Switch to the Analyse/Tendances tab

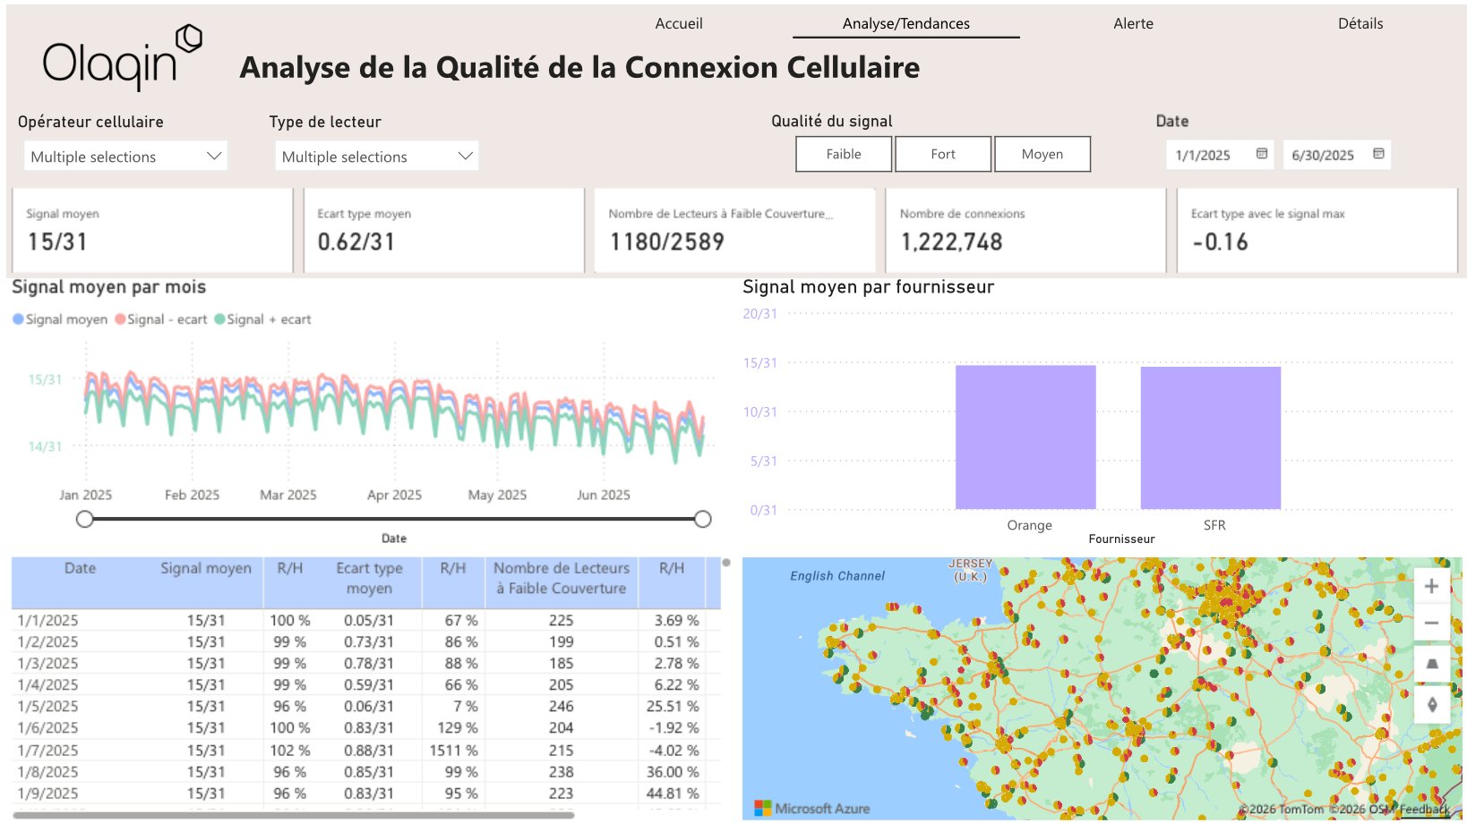(x=906, y=23)
